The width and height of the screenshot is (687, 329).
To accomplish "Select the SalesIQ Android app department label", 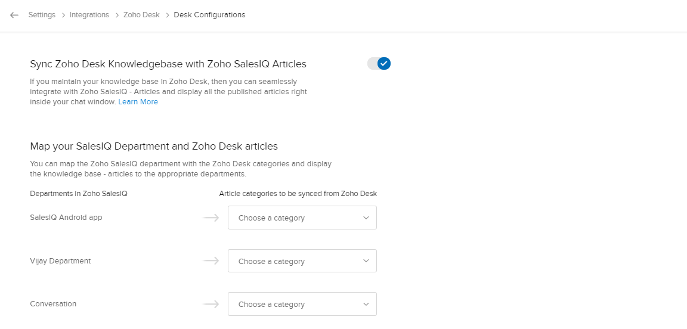I will pos(66,218).
